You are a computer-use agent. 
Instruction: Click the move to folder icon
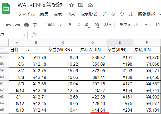point(81,5)
